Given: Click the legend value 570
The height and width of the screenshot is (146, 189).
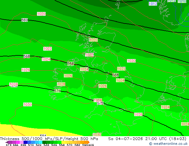Looking at the screenshot, I should point(69,145).
